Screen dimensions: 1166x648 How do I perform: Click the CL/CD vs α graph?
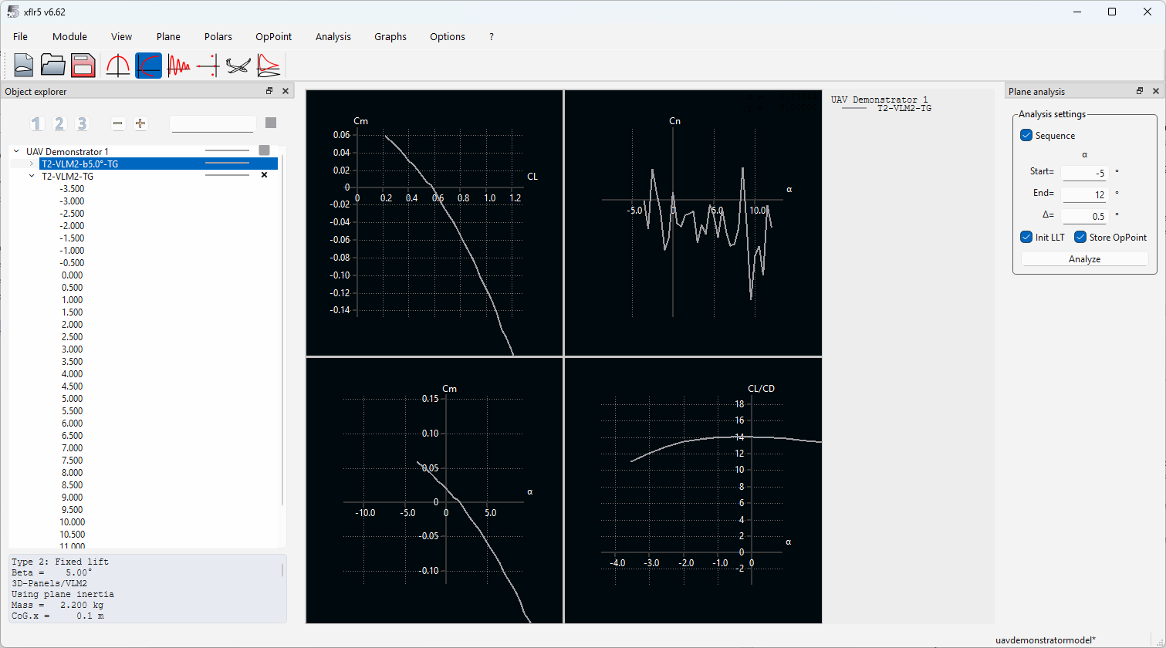pyautogui.click(x=693, y=490)
